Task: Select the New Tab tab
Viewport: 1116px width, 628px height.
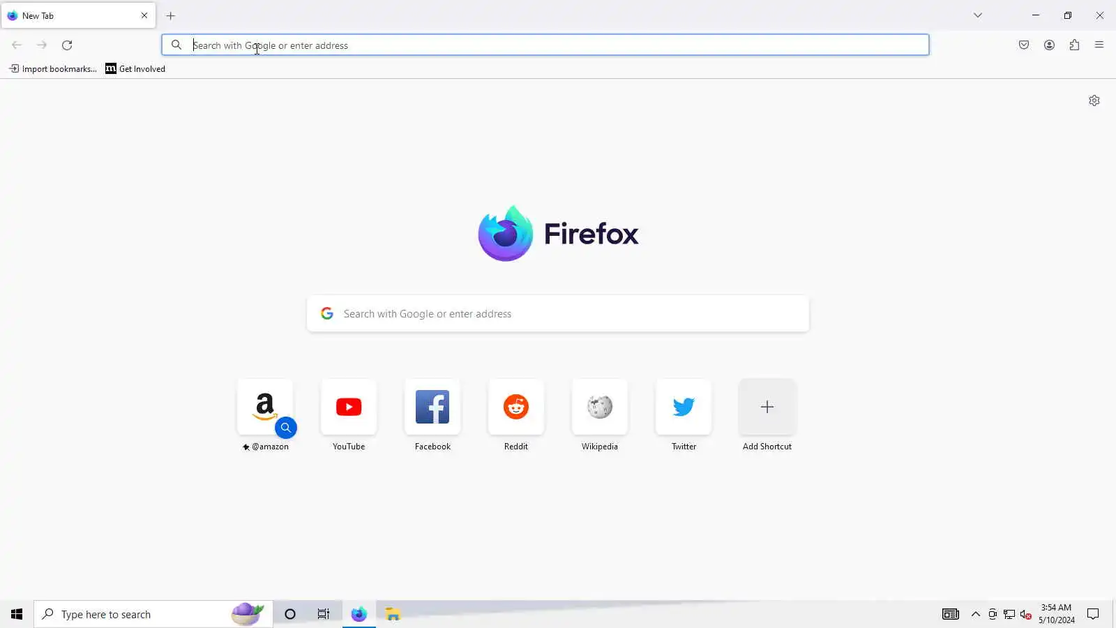Action: coord(78,15)
